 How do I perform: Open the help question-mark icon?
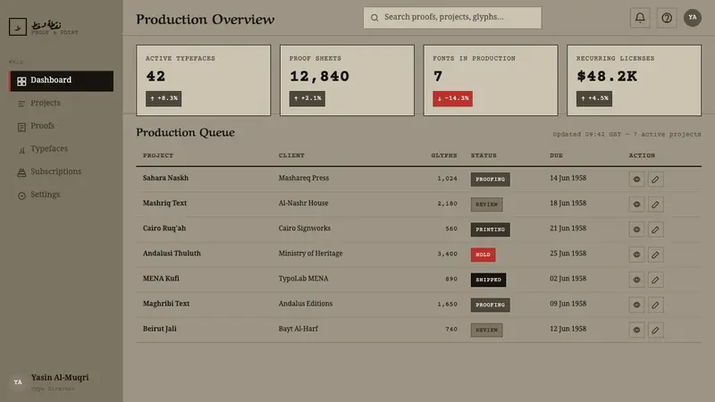[x=666, y=18]
